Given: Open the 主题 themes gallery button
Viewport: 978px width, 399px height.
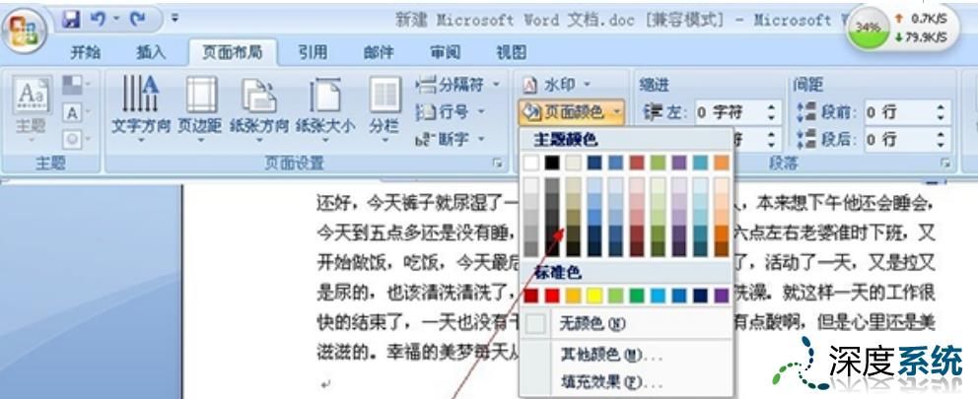Looking at the screenshot, I should click(x=32, y=110).
